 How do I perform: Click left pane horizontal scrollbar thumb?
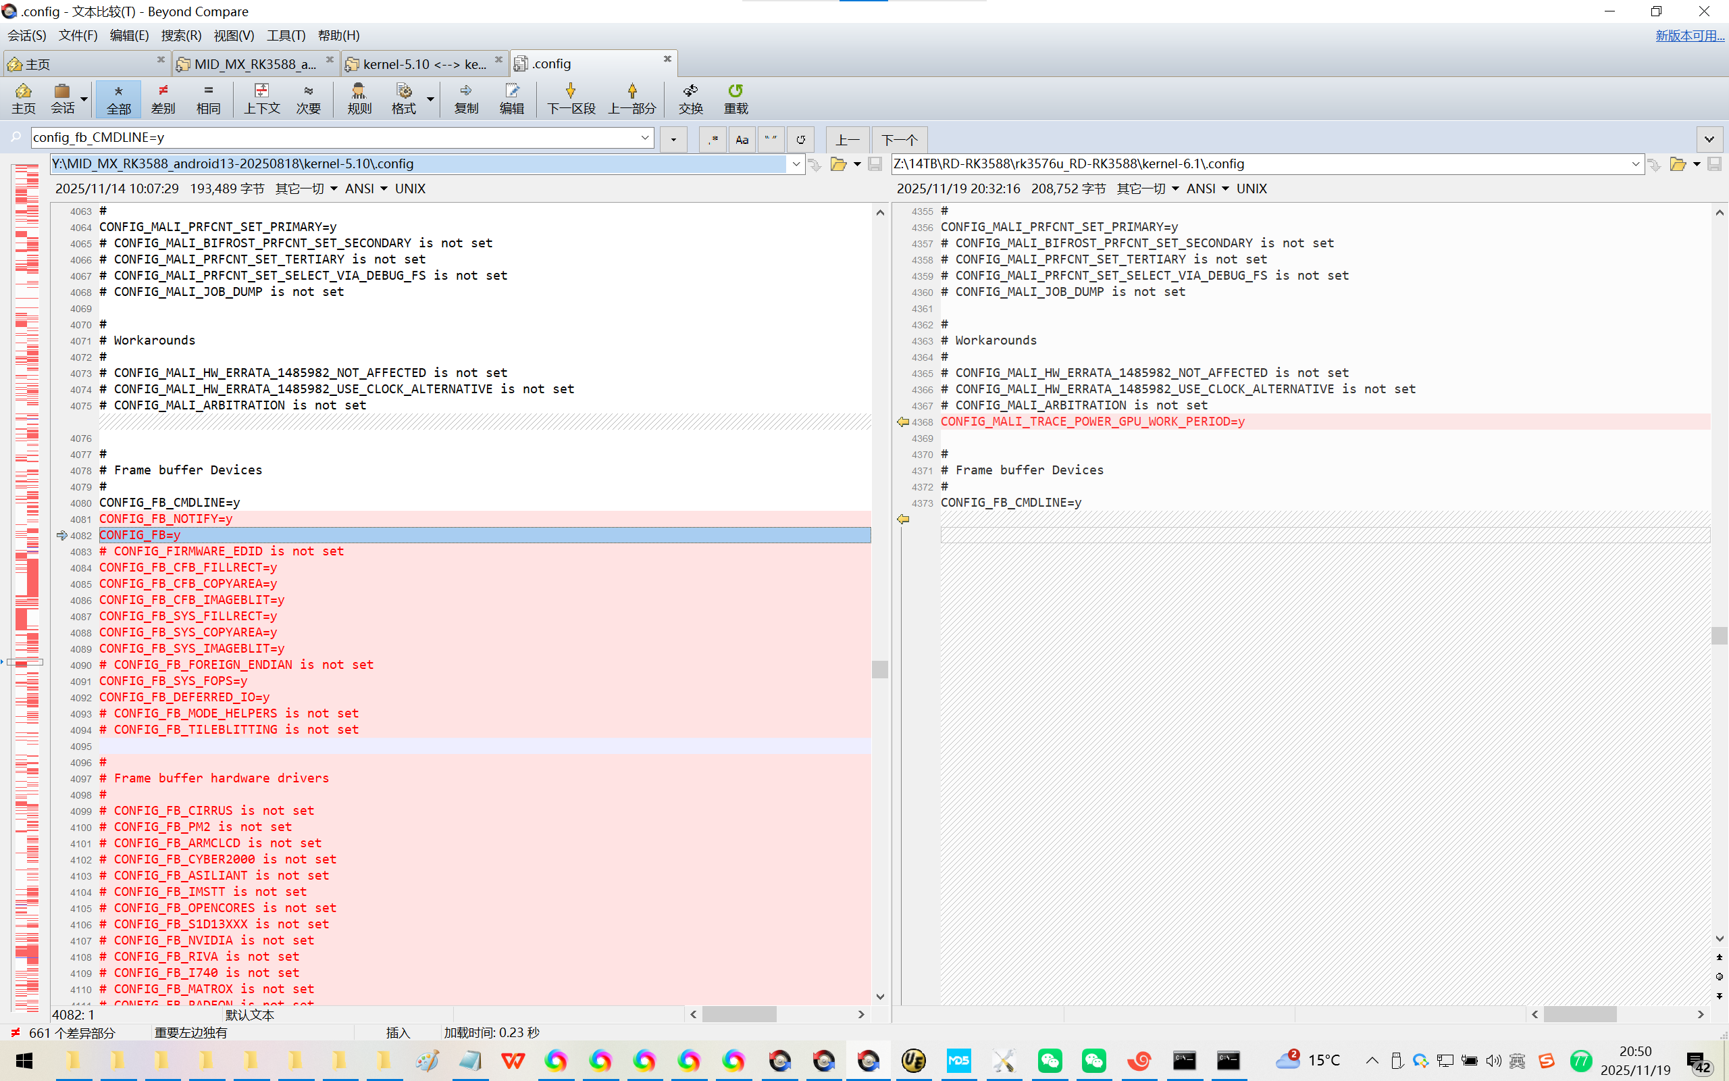point(739,1014)
